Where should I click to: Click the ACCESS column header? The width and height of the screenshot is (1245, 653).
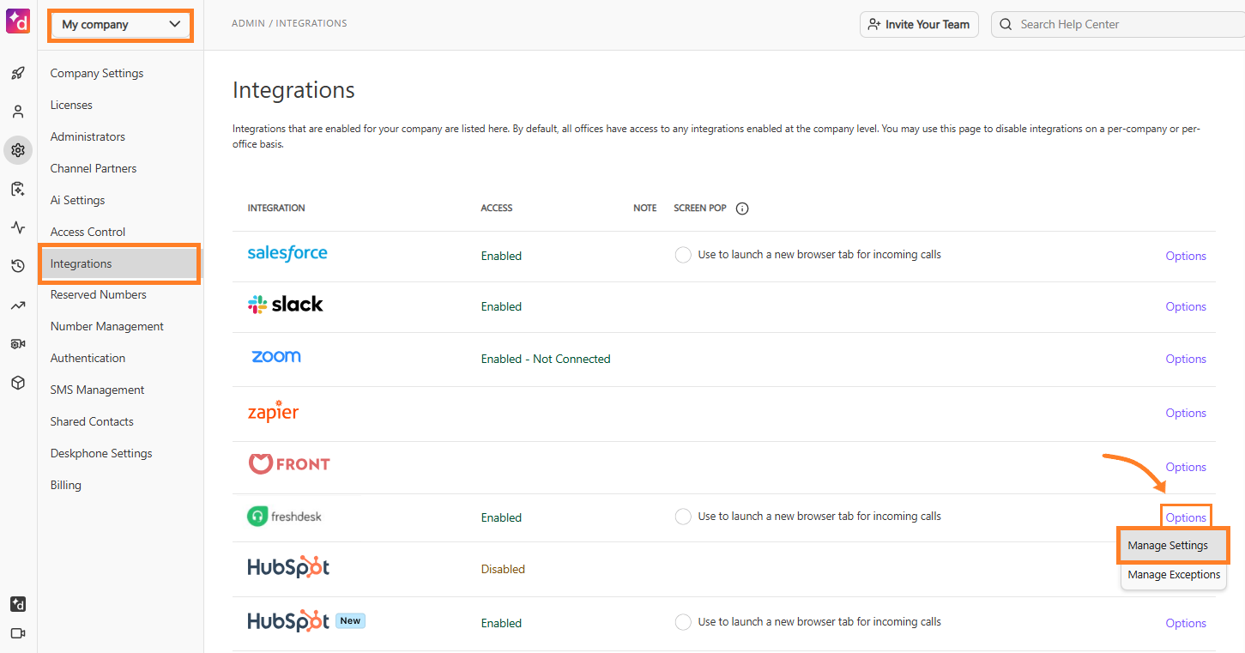point(497,208)
